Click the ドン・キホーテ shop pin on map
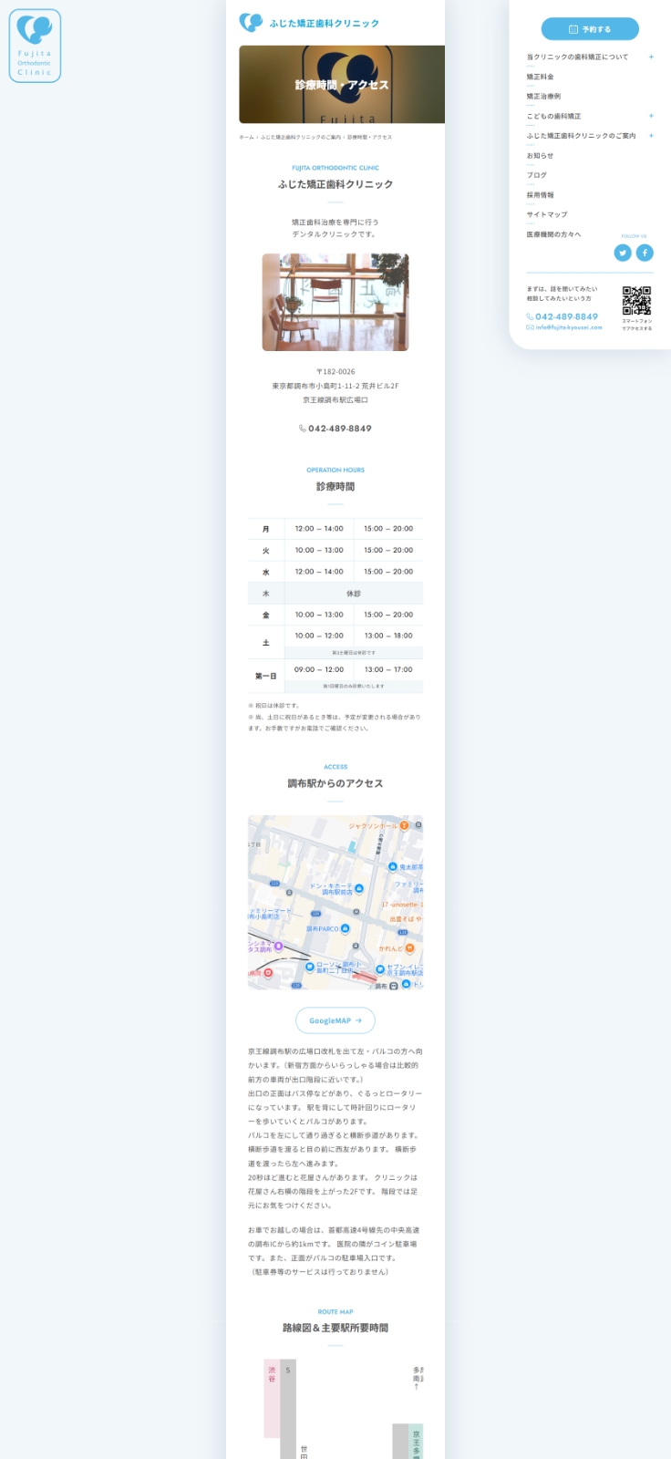 tap(359, 888)
